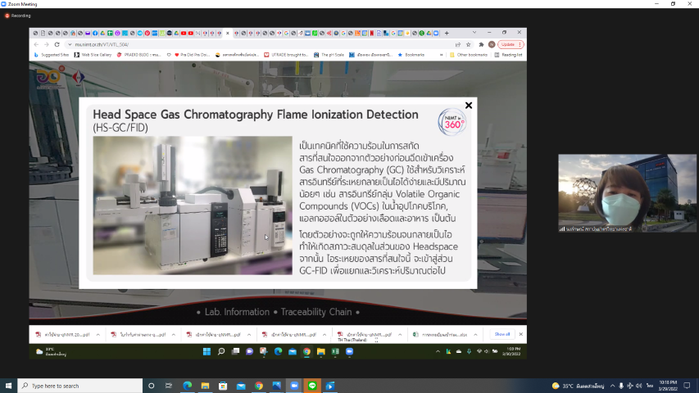
Task: Open the Other bookmarks folder
Action: [x=470, y=55]
